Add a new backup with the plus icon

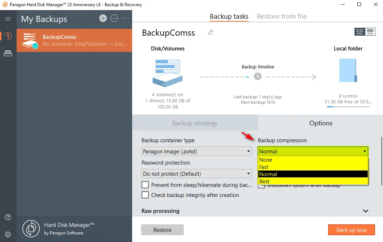tap(103, 18)
